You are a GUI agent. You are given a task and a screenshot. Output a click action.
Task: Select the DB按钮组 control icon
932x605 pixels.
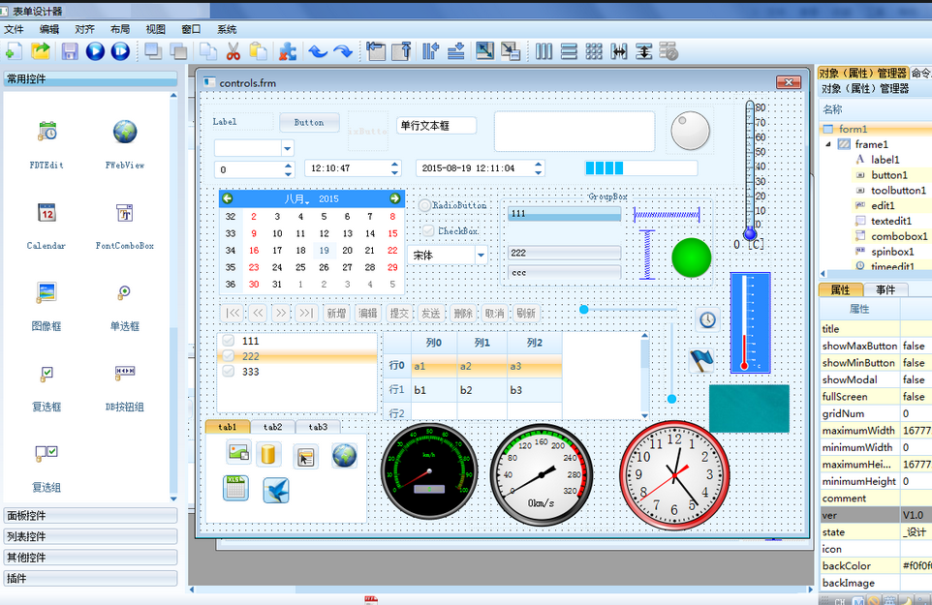point(125,373)
